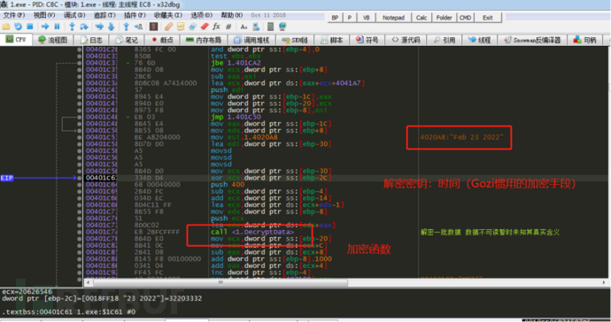The width and height of the screenshot is (611, 322).
Task: Click the Step Into icon
Action: point(72,27)
